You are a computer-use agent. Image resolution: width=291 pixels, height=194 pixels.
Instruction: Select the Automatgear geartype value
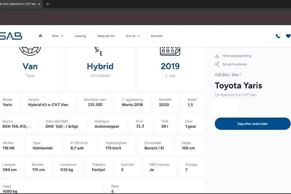tap(107, 126)
